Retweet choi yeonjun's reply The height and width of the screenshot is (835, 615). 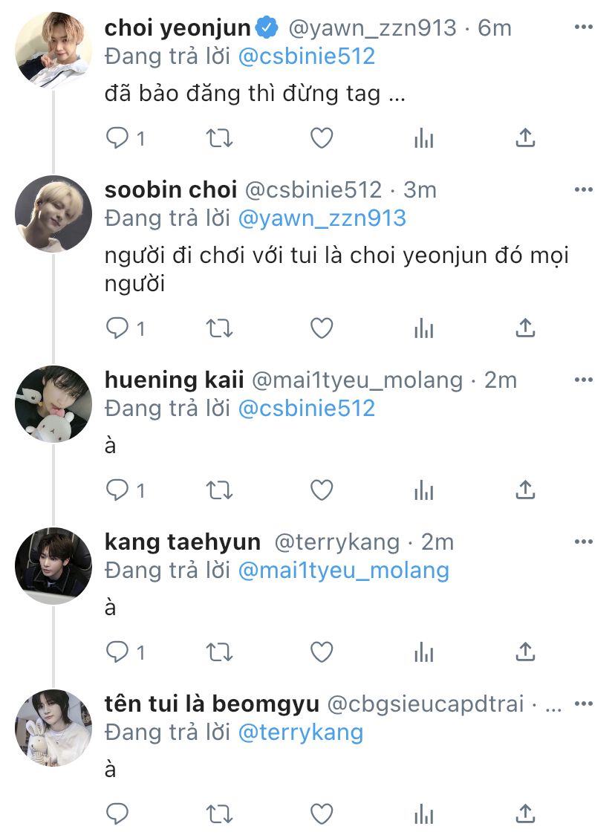tap(219, 138)
